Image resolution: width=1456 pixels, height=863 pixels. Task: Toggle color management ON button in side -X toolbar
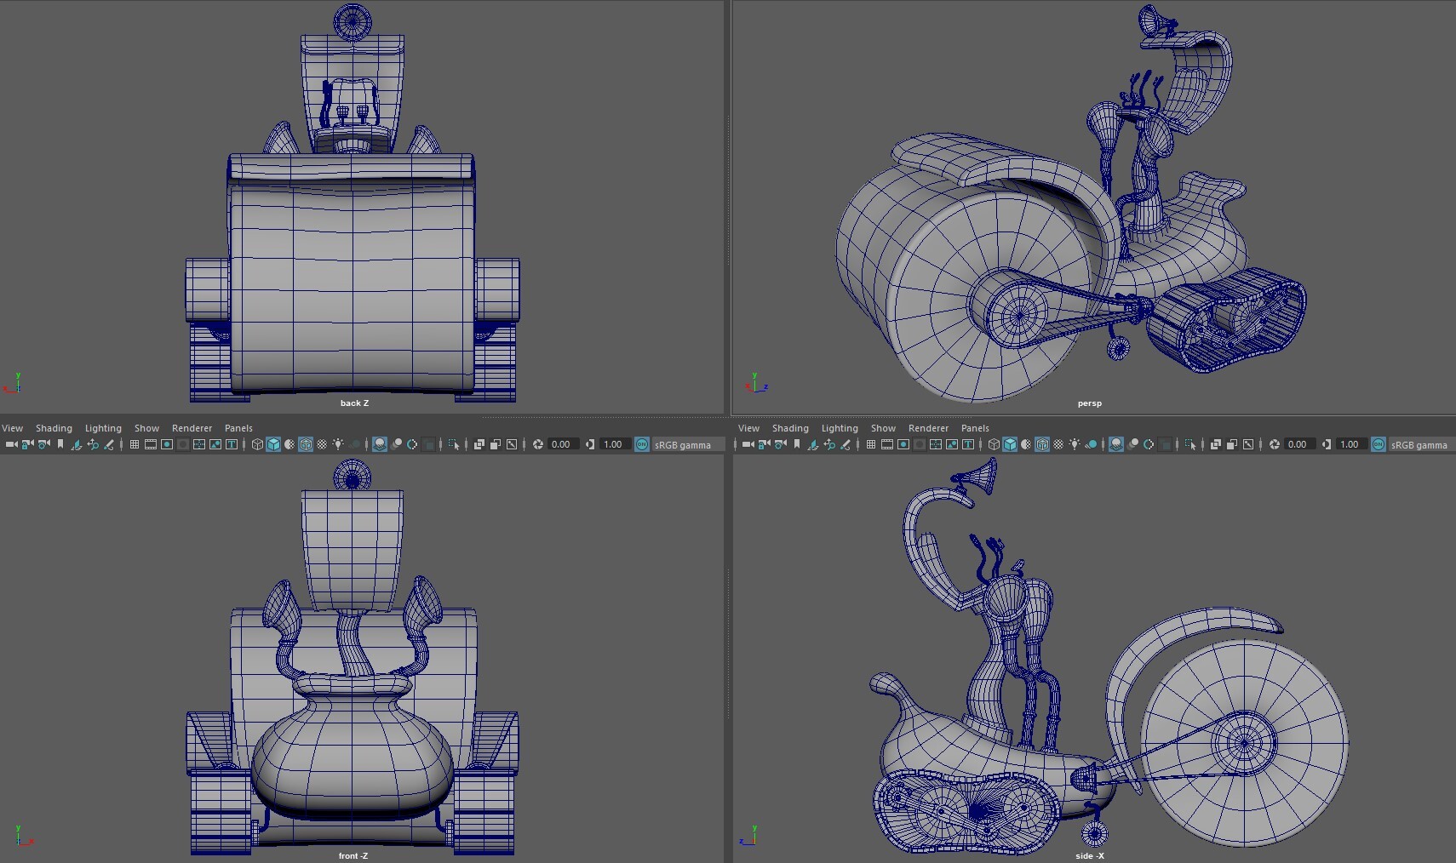1378,444
